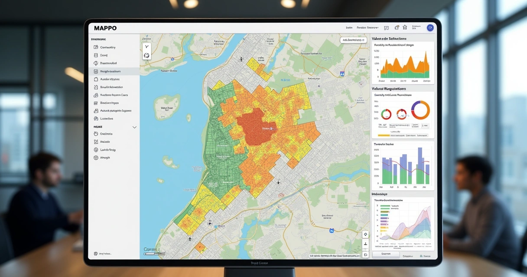The width and height of the screenshot is (527, 277).
Task: Collapse the HOME section chevron in the sidebar
Action: coord(134,127)
